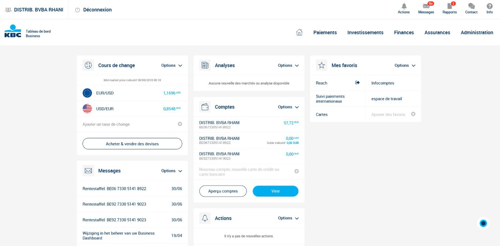The image size is (500, 246).
Task: Click the plus icon to add exchange rate
Action: 180,124
